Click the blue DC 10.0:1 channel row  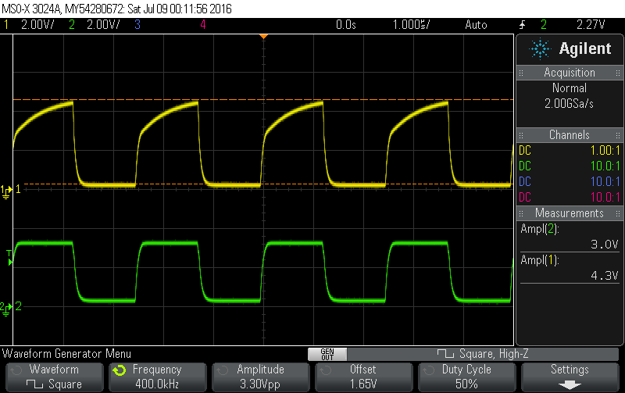[570, 181]
